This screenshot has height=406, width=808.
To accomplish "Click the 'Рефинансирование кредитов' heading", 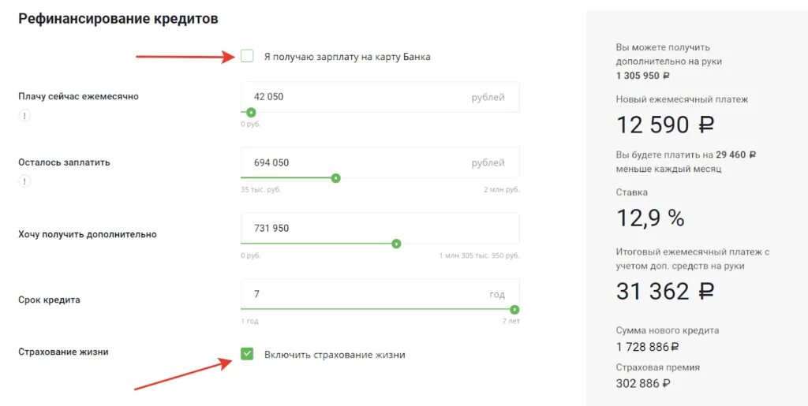I will pyautogui.click(x=118, y=19).
